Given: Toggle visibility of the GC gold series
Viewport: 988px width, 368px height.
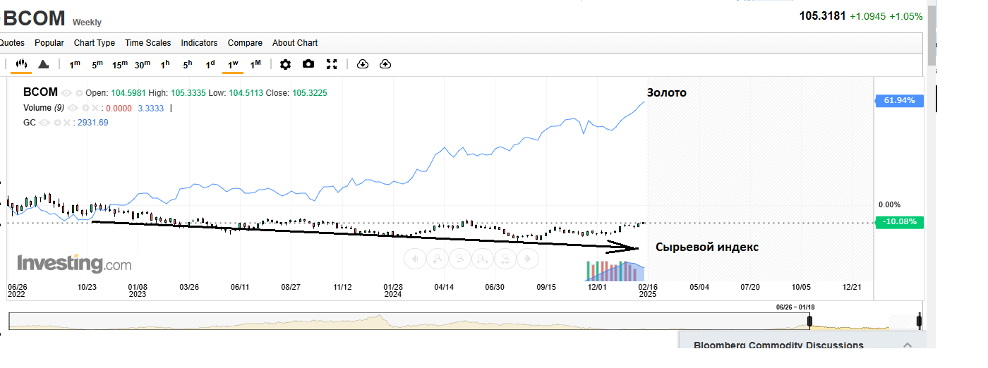Looking at the screenshot, I should (x=44, y=123).
